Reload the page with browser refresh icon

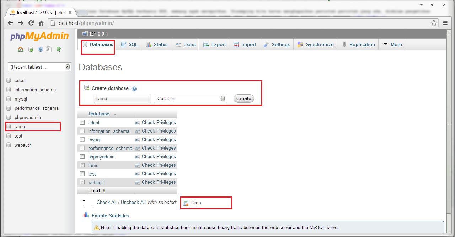(31, 23)
